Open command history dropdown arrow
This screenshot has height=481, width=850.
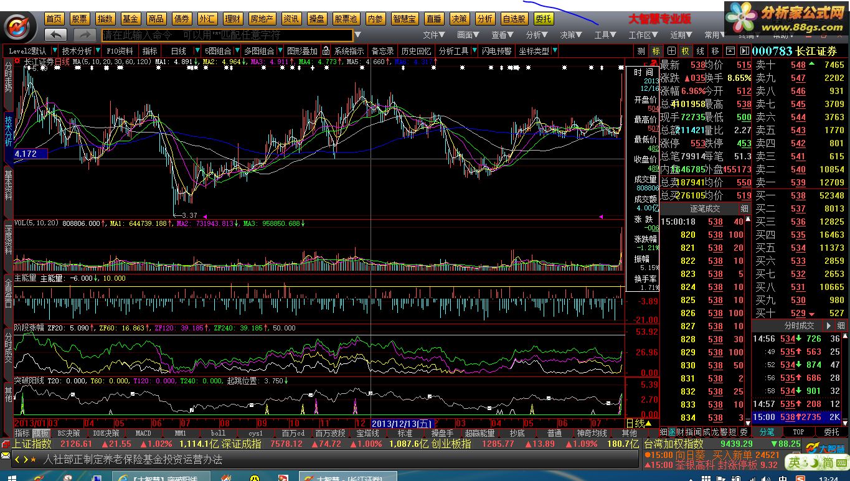pyautogui.click(x=357, y=35)
